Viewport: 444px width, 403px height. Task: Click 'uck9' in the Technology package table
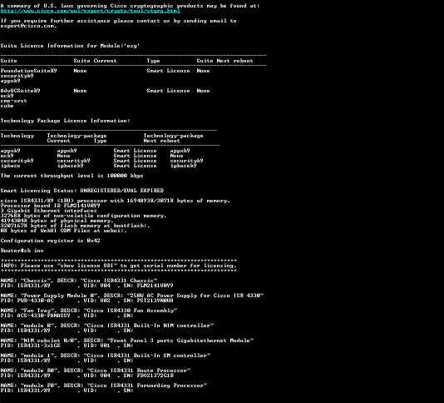tap(7, 156)
